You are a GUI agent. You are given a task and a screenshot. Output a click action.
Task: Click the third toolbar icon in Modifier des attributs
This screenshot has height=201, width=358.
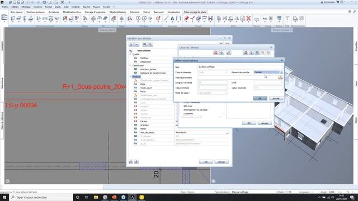[x=145, y=45]
